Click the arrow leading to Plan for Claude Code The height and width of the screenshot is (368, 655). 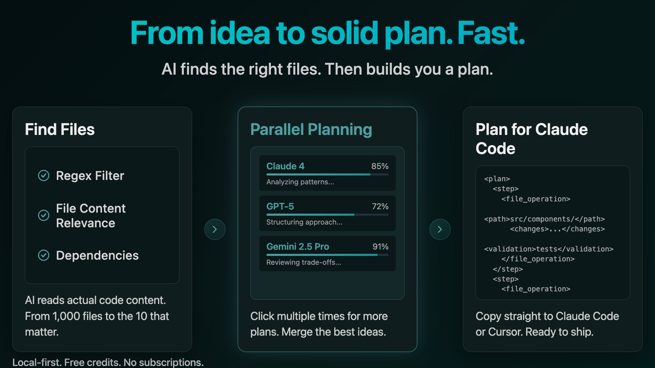click(x=440, y=229)
